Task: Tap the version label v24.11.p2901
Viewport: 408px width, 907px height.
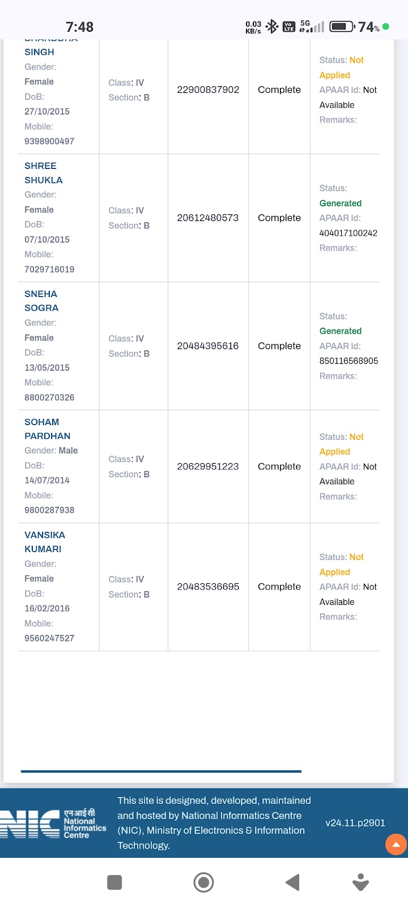Action: click(x=355, y=823)
